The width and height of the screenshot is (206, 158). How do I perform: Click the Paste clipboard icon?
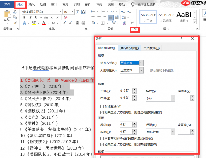tap(7, 14)
